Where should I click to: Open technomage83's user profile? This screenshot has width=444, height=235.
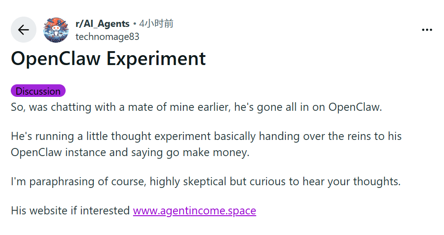tap(107, 37)
